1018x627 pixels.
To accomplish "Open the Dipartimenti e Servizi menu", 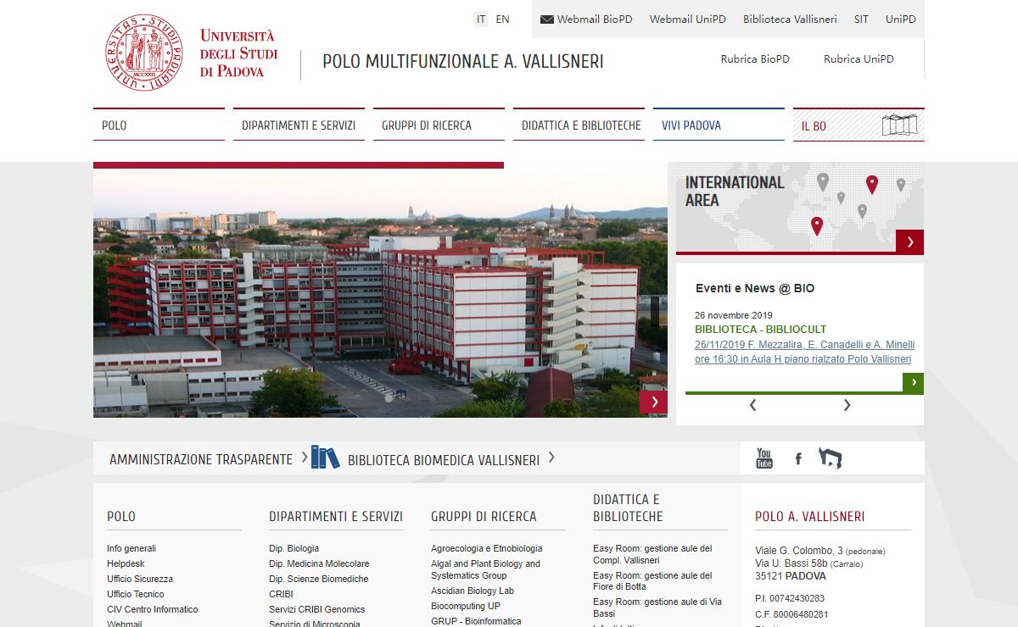I will 299,125.
